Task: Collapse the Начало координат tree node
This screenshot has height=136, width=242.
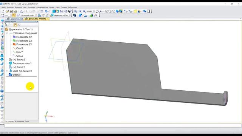Action: click(7, 33)
